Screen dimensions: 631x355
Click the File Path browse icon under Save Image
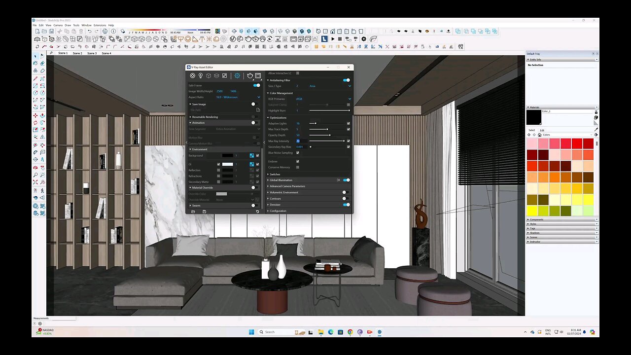coord(258,110)
